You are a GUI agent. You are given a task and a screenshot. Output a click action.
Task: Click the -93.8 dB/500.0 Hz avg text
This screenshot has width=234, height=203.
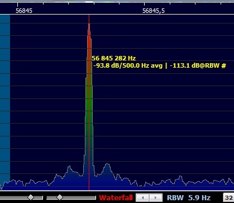point(128,65)
